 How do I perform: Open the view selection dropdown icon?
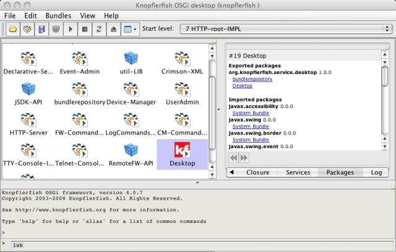pos(130,29)
